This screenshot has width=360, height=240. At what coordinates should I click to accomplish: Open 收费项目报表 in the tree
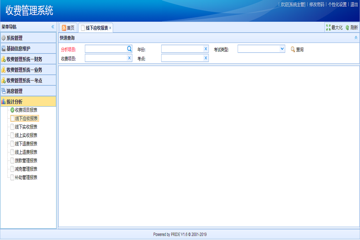26,110
